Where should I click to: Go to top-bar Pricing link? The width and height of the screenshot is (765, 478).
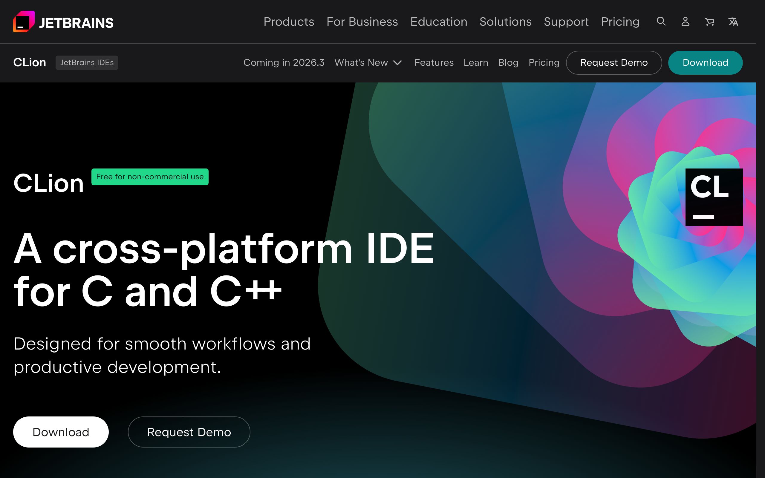click(620, 22)
